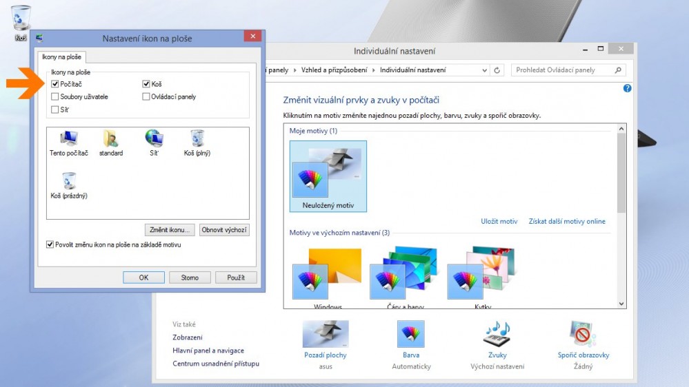Open Spořič obrazovky screensaver settings
This screenshot has width=689, height=387.
(x=583, y=335)
